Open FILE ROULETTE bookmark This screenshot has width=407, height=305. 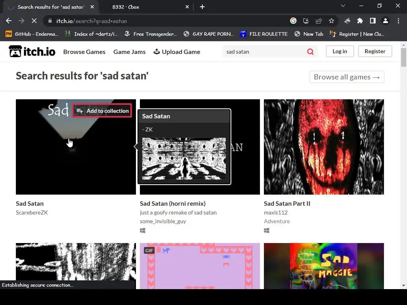264,34
